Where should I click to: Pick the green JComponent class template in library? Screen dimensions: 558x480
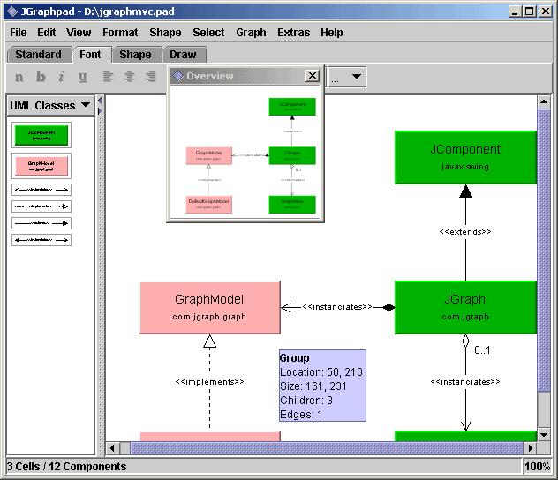coord(41,135)
